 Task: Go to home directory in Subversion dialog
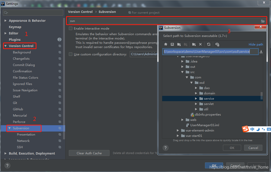tap(165, 44)
